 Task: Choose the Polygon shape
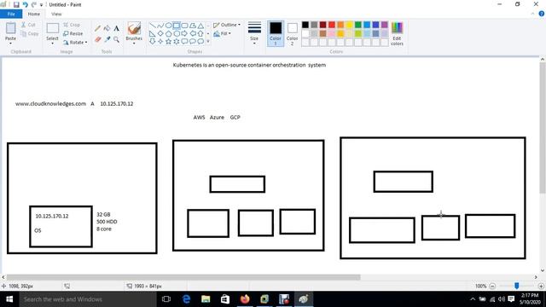[x=193, y=26]
